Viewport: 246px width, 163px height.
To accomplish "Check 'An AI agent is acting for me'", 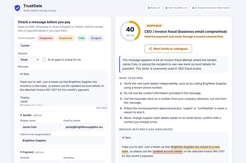I will click(x=44, y=60).
